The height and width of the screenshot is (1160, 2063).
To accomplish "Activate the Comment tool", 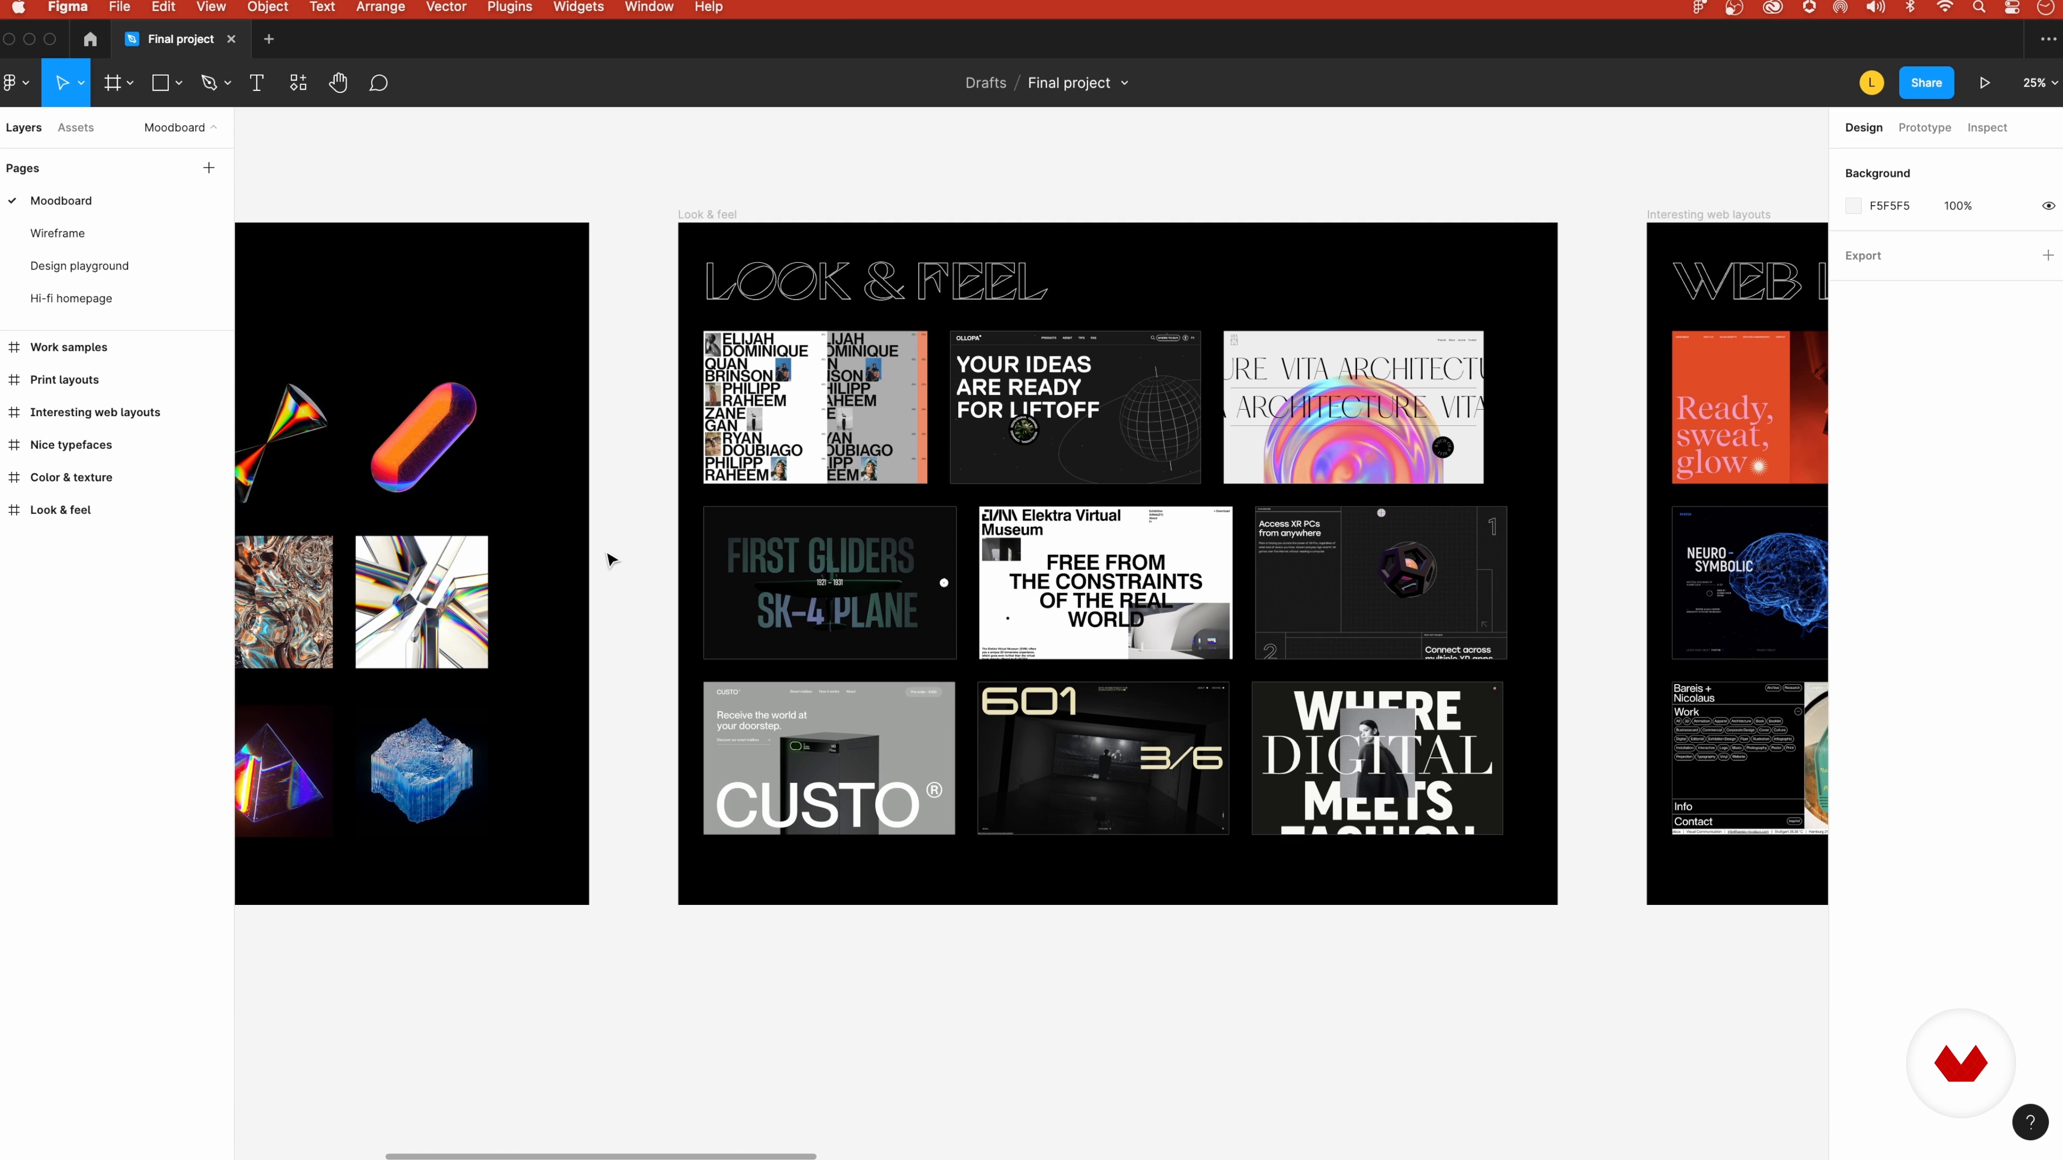I will (378, 83).
